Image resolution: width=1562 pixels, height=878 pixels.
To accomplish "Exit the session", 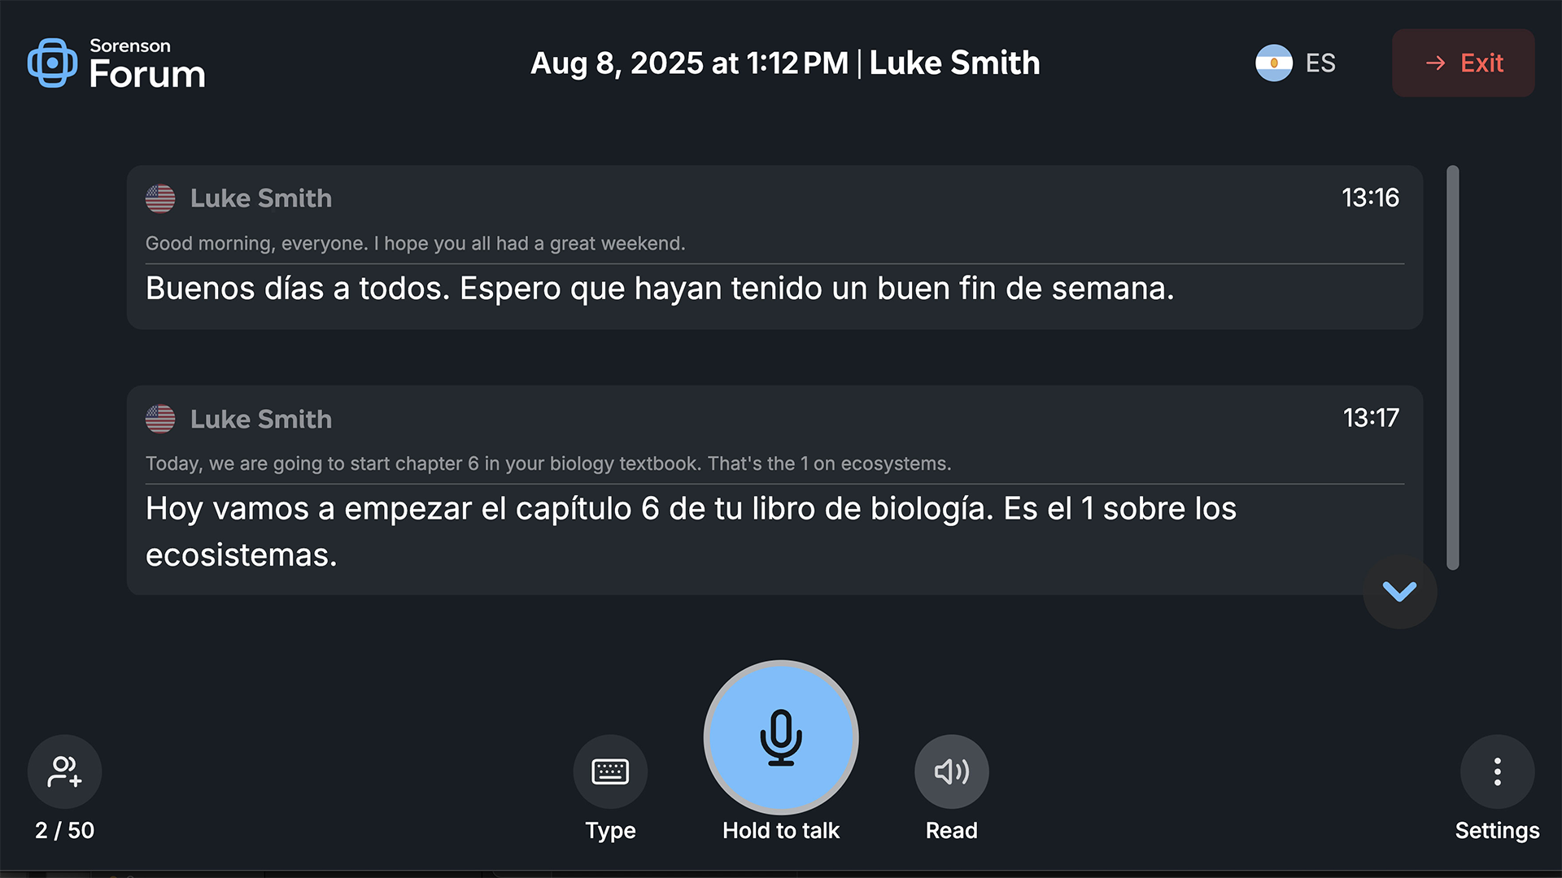I will (1464, 63).
